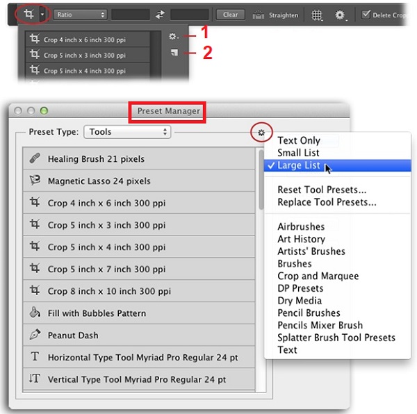Select Replace Tool Presets option
Viewport: 417px width, 414px height.
click(327, 202)
